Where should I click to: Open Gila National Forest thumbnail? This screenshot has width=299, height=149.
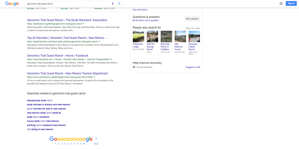click(x=181, y=36)
